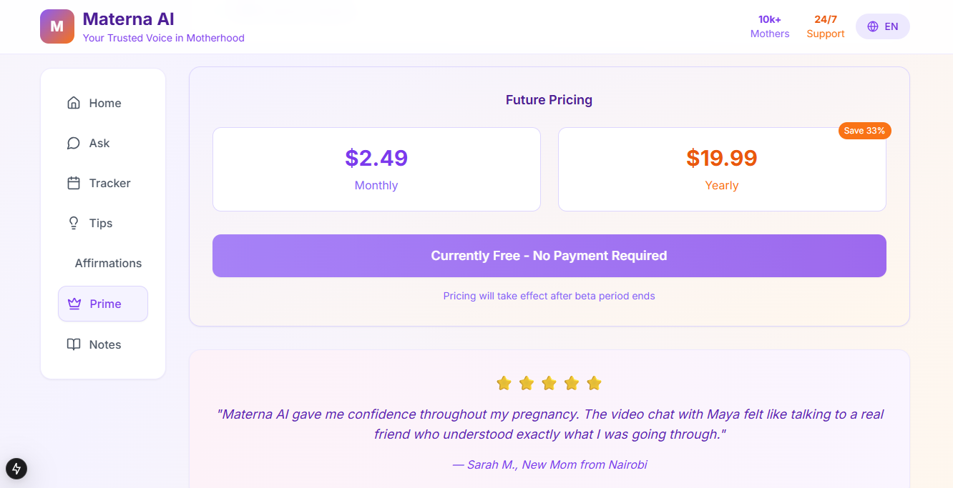This screenshot has height=488, width=953.
Task: Click the Notes book icon
Action: (x=74, y=344)
